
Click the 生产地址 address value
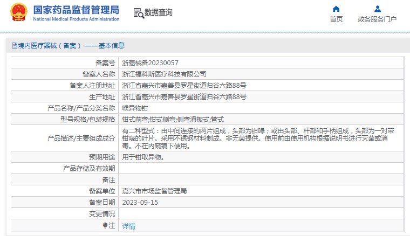coord(184,97)
